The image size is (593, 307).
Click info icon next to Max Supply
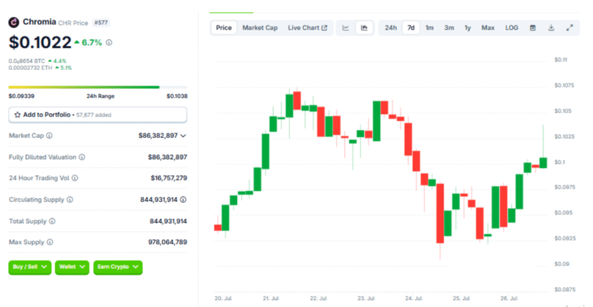(50, 242)
